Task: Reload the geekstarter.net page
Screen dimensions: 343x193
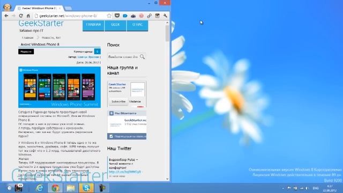Action: [21, 16]
